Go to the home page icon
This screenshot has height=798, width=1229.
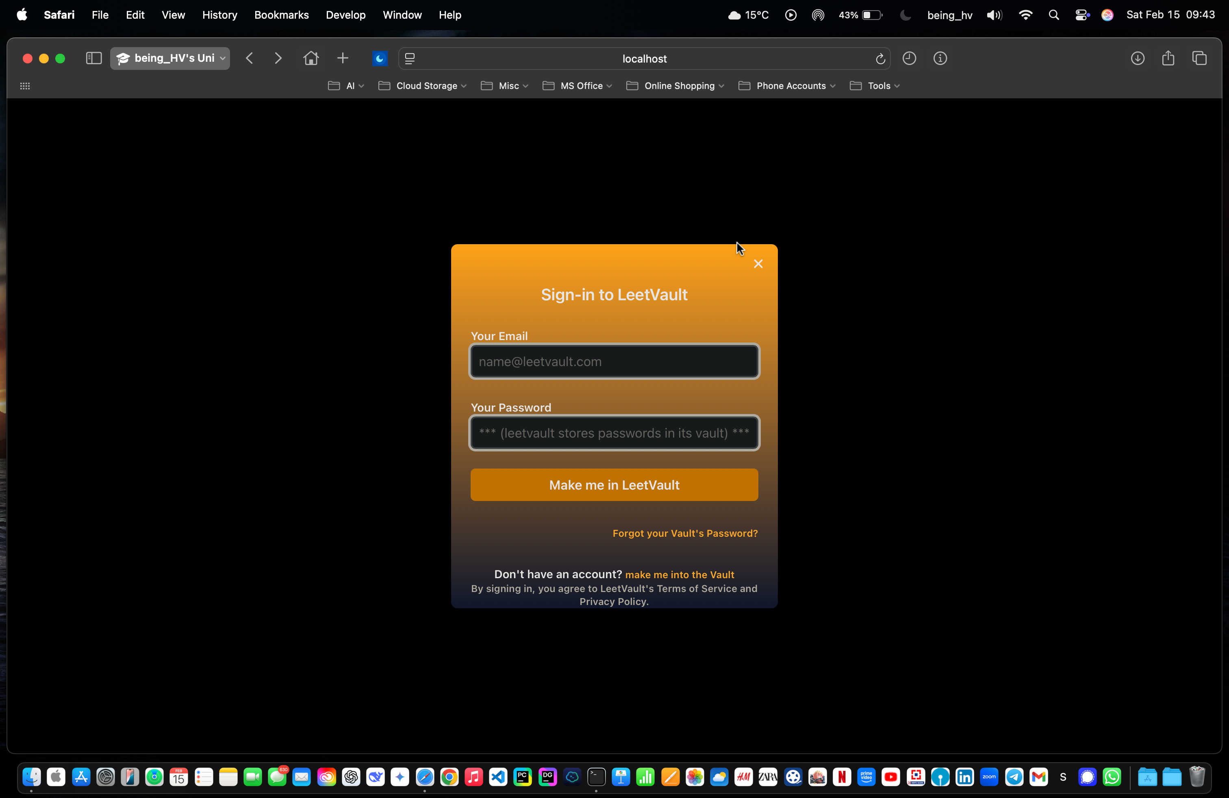click(311, 59)
